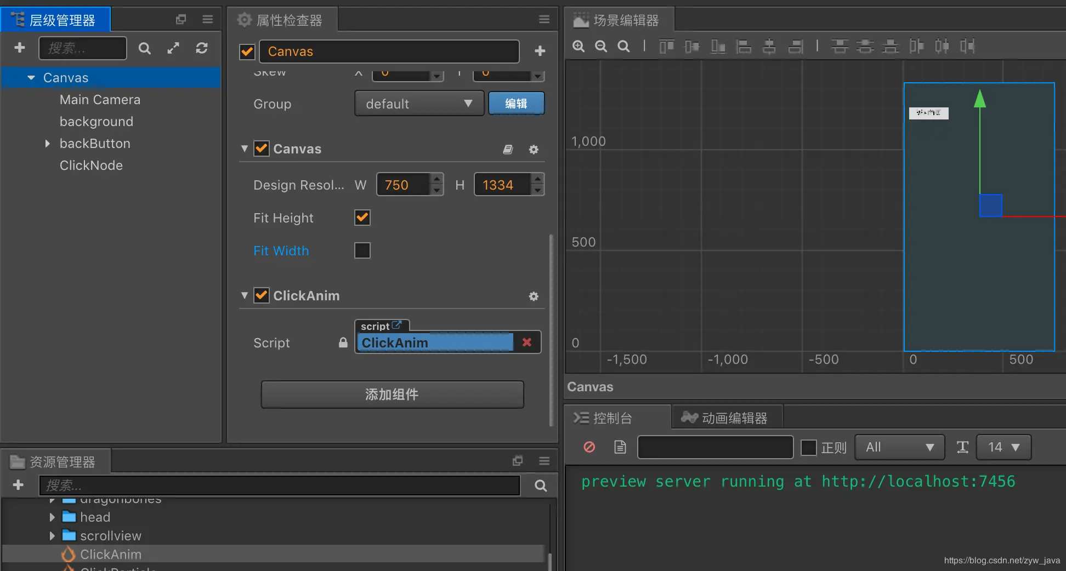Open the Group default dropdown

pos(419,104)
